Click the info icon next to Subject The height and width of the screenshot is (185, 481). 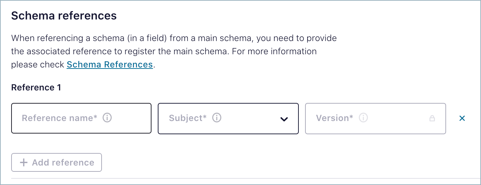pyautogui.click(x=217, y=118)
